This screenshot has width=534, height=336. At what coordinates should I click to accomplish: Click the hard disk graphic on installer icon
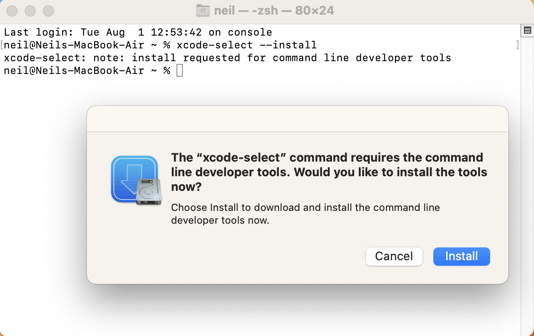click(x=149, y=192)
